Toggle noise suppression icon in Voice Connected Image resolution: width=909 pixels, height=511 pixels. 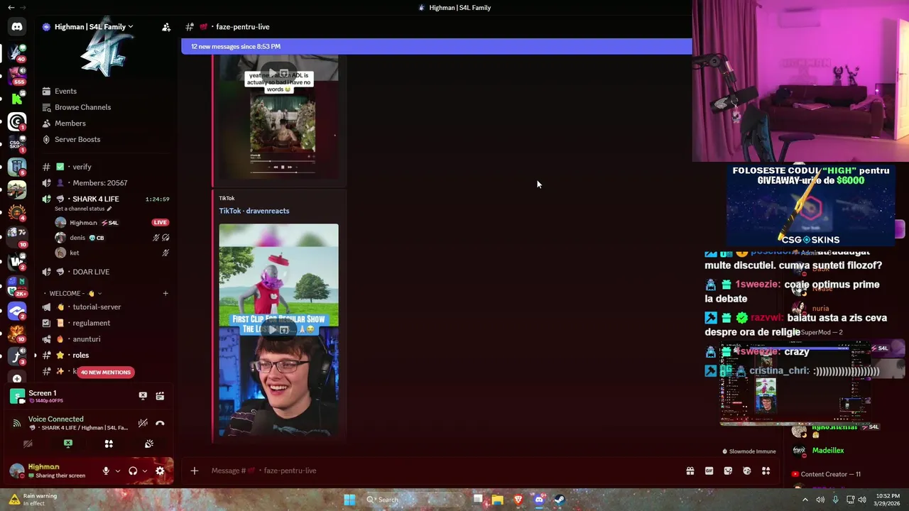pos(143,423)
